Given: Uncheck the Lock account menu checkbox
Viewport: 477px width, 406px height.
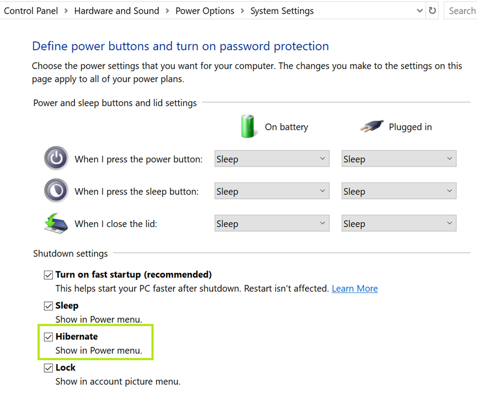Looking at the screenshot, I should point(49,368).
